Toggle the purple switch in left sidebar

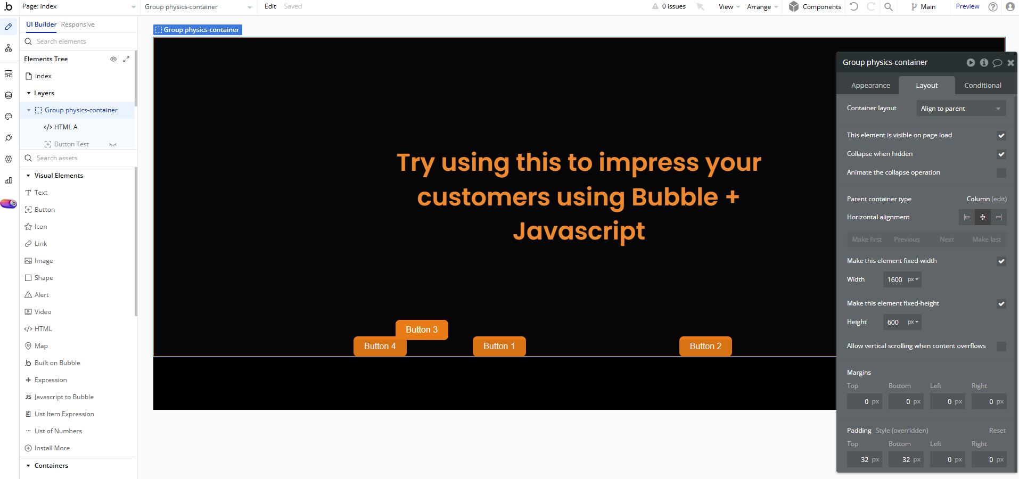[x=9, y=204]
